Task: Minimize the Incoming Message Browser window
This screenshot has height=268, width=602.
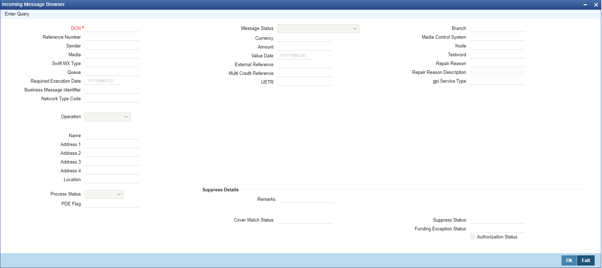Action: [x=585, y=5]
